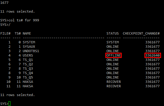Click the NAME column header
Viewport: 164px width, 106px height.
coord(27,33)
